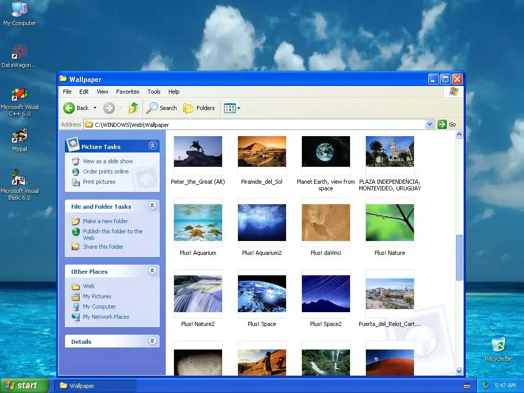Select Plus! Space thumbnail
The width and height of the screenshot is (524, 393).
coord(261,294)
